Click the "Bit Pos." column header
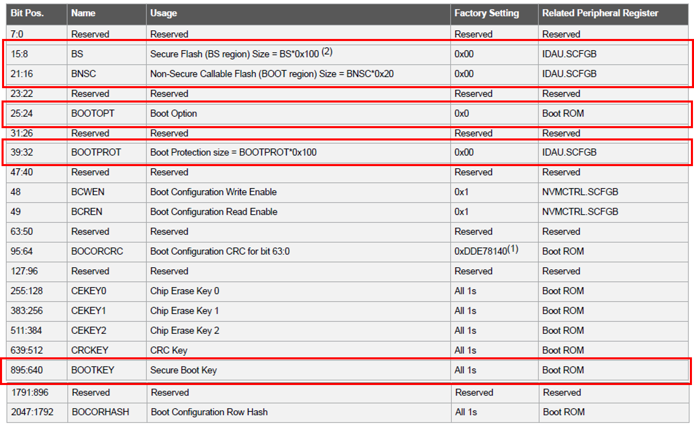694x425 pixels. [x=27, y=13]
